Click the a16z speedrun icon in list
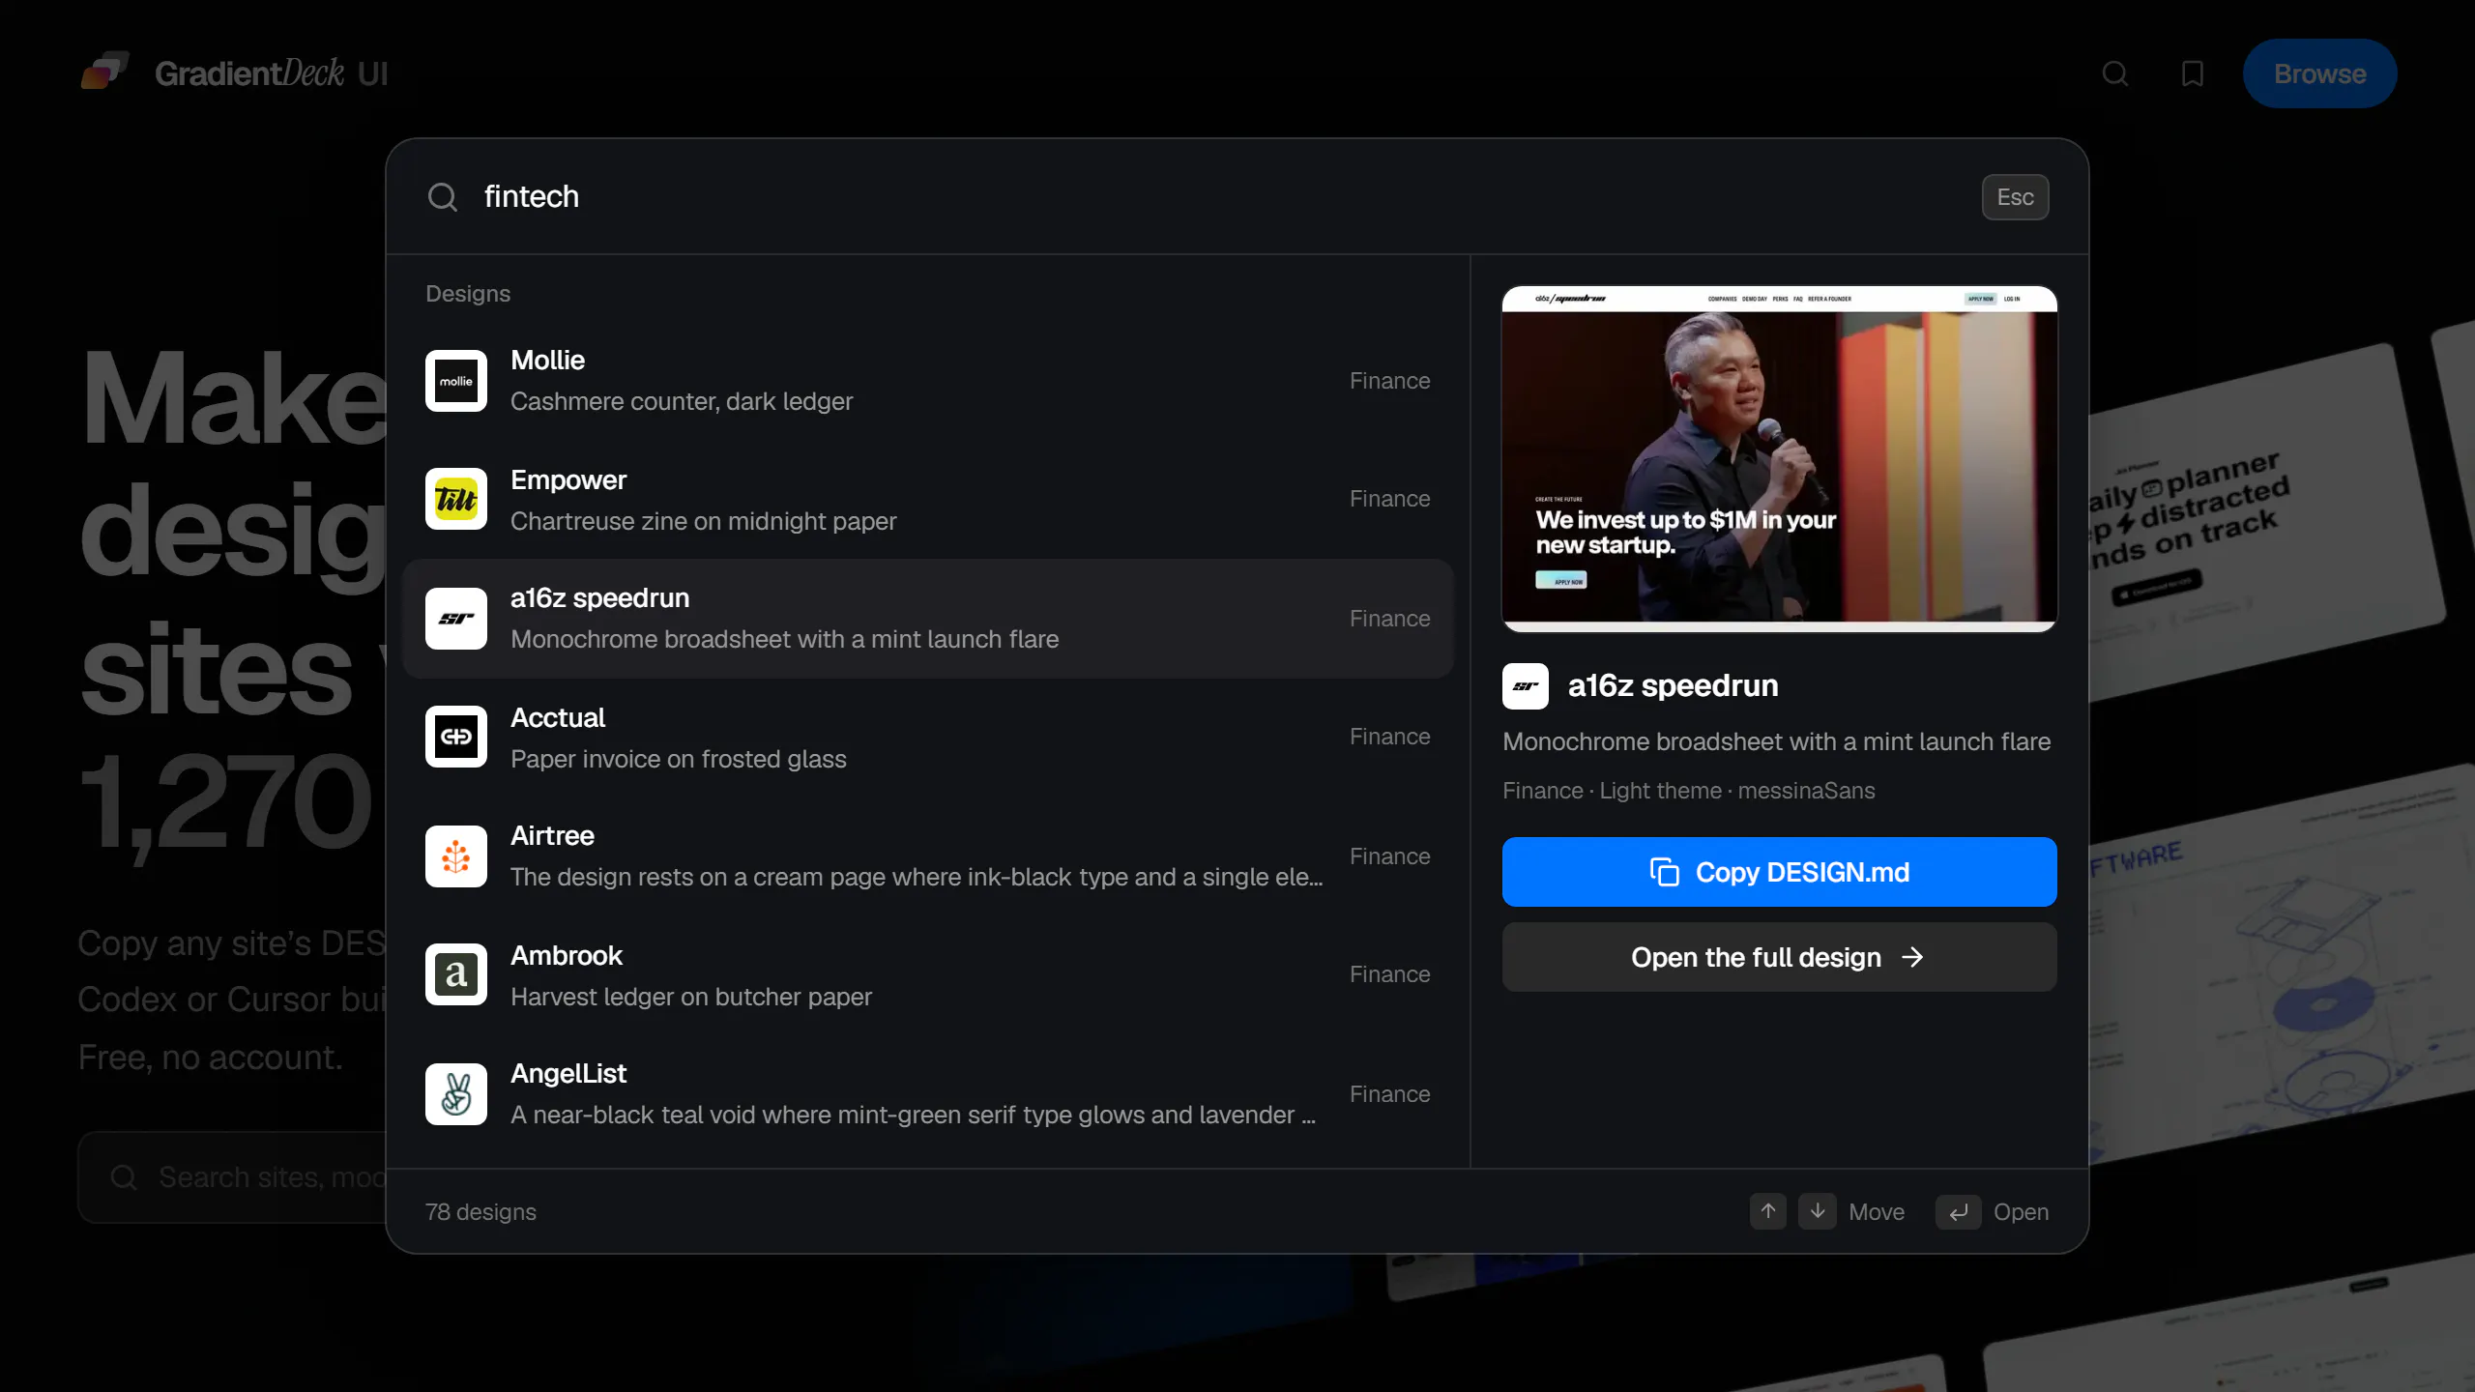Screen dimensions: 2475x1392 (x=456, y=619)
